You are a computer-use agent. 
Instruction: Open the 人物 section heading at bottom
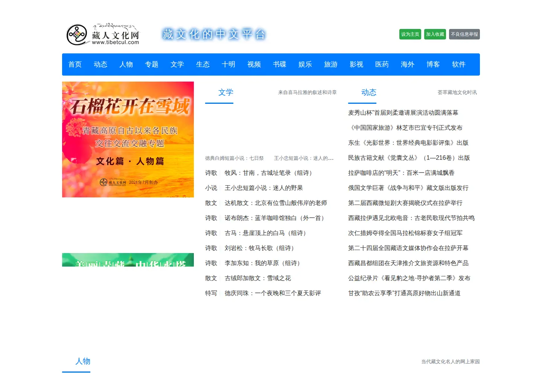(x=83, y=361)
